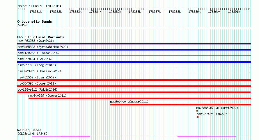Click the 178388k ruler position
This screenshot has height=140, width=259.
pos(175,12)
